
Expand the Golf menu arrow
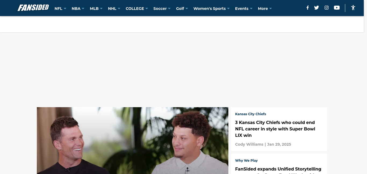point(187,9)
